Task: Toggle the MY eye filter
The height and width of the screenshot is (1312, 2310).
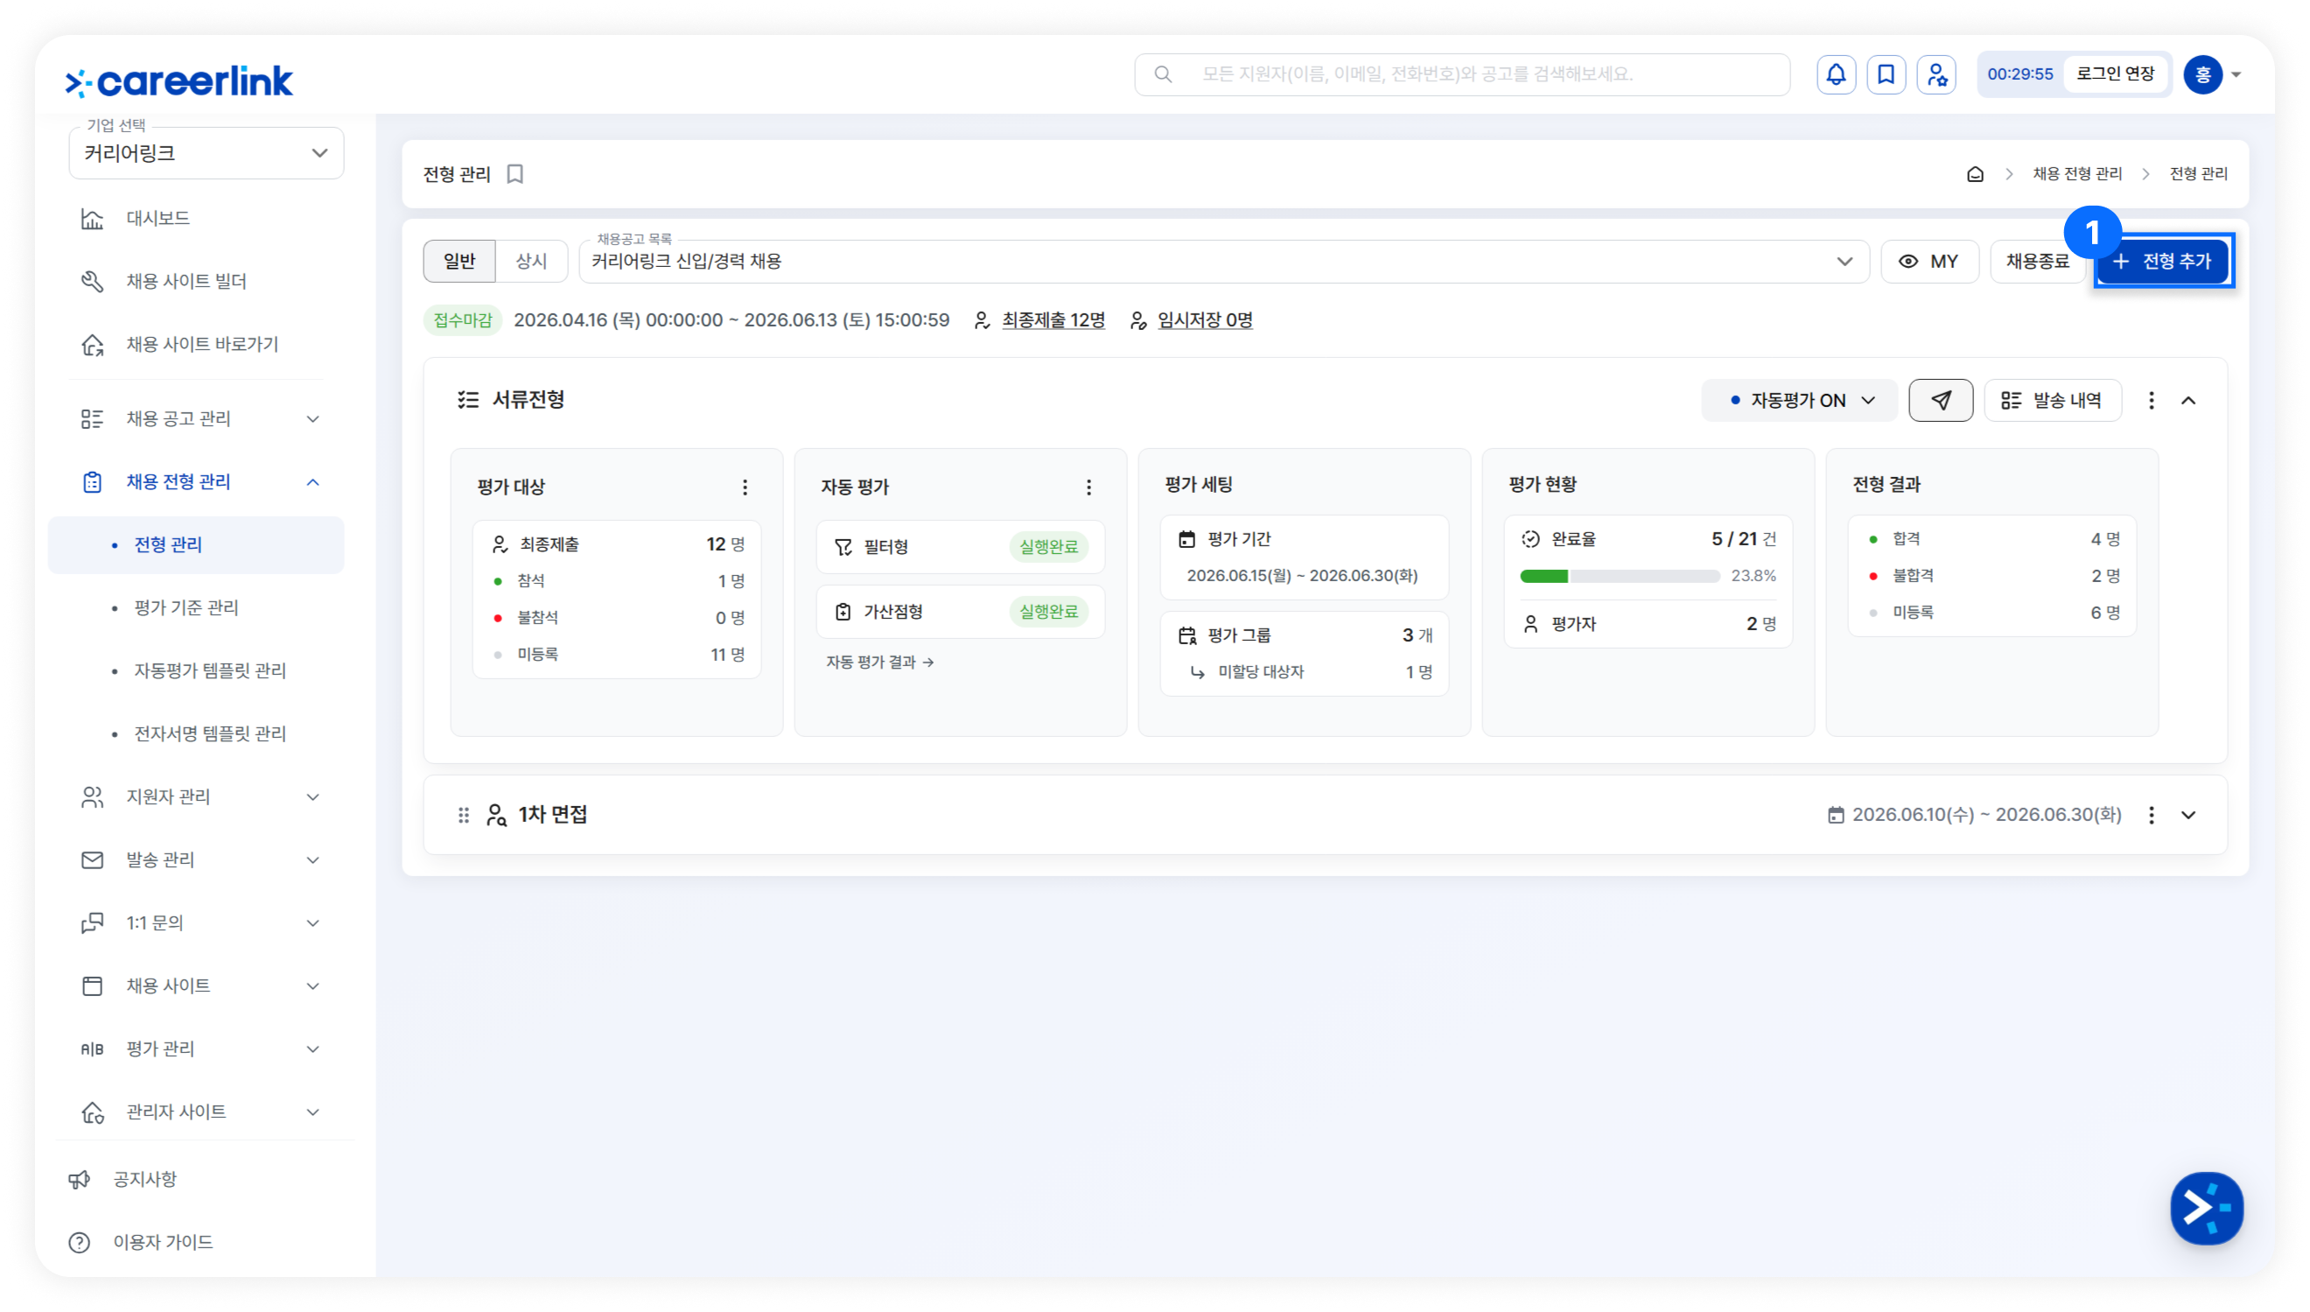Action: 1928,262
